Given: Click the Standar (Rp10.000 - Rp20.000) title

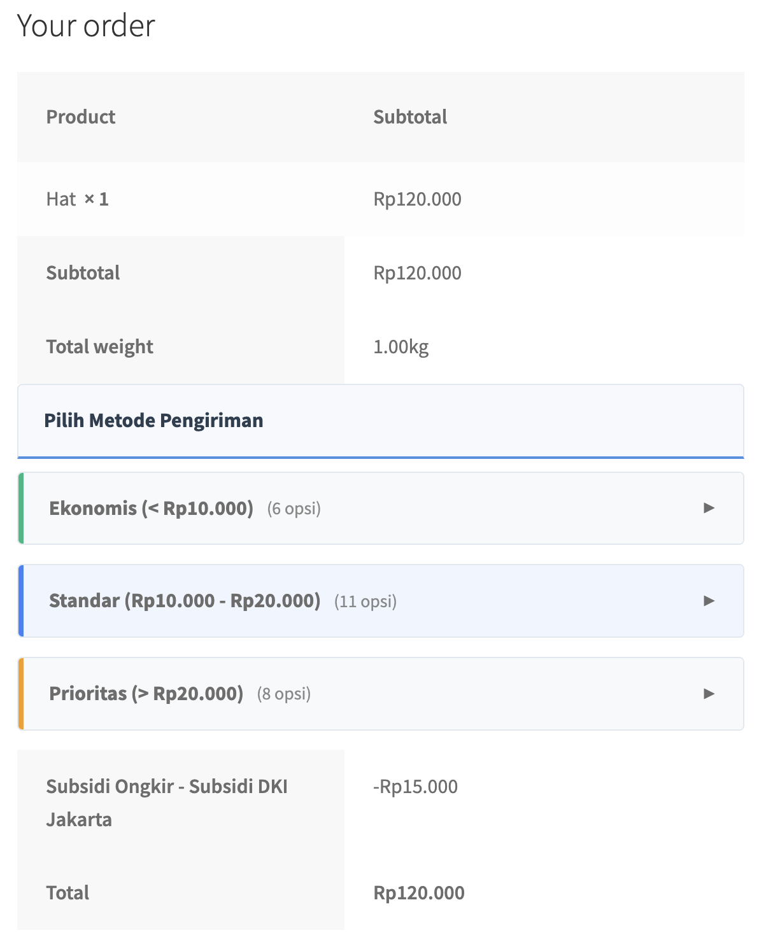Looking at the screenshot, I should pyautogui.click(x=185, y=601).
